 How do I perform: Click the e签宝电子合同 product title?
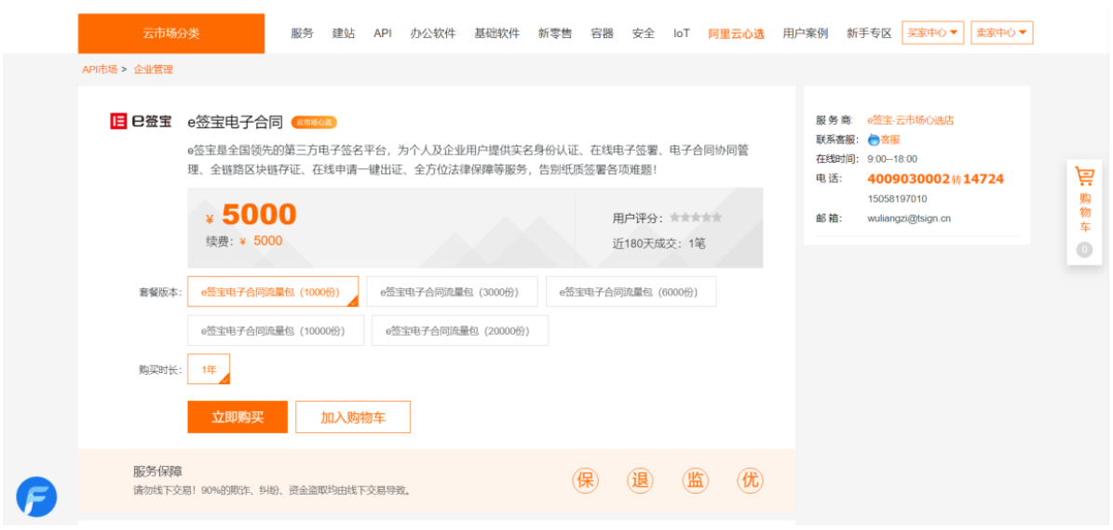[235, 122]
